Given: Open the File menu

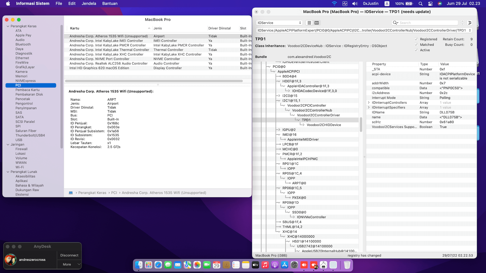Looking at the screenshot, I should point(59,4).
